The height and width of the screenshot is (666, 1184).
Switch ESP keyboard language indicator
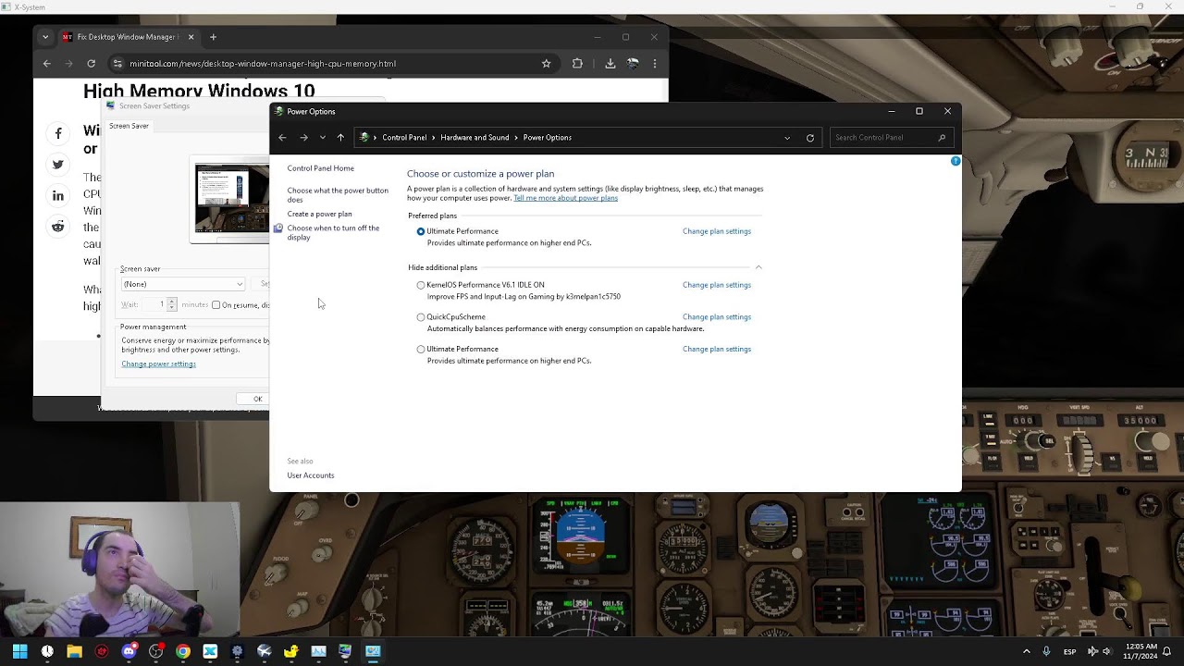pyautogui.click(x=1069, y=651)
